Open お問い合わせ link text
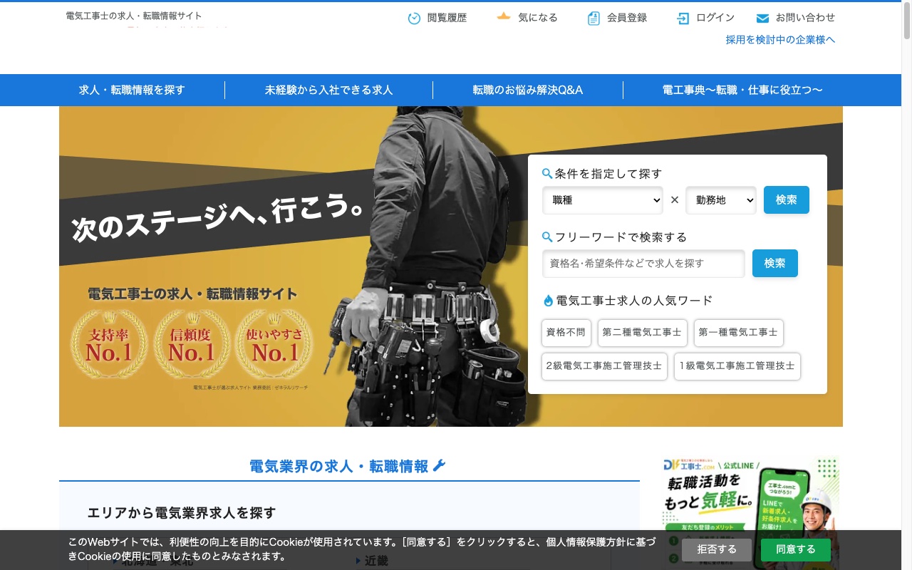The height and width of the screenshot is (570, 912). 805,18
